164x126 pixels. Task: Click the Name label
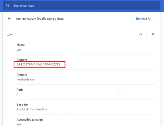coord(21,45)
